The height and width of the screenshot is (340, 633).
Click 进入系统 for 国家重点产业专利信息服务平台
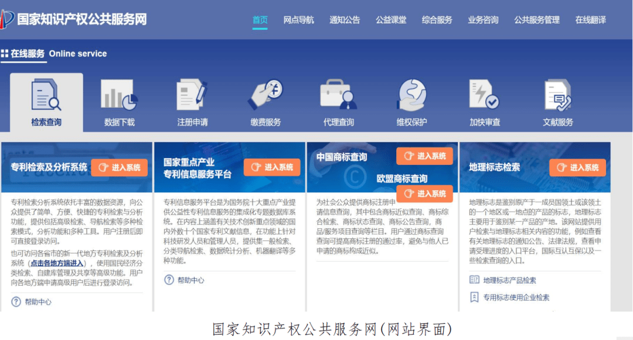point(272,167)
